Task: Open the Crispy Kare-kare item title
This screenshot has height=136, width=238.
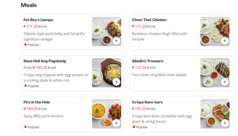Action: pos(147,102)
